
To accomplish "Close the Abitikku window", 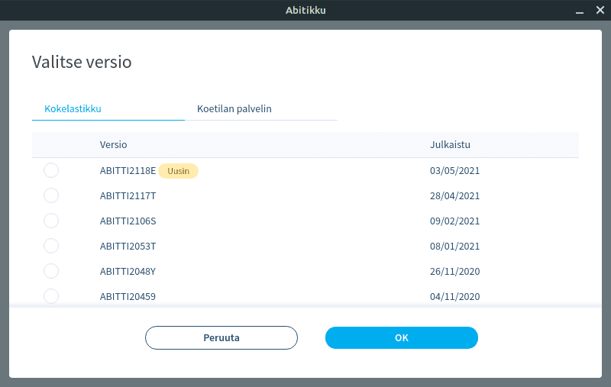I will pyautogui.click(x=600, y=10).
